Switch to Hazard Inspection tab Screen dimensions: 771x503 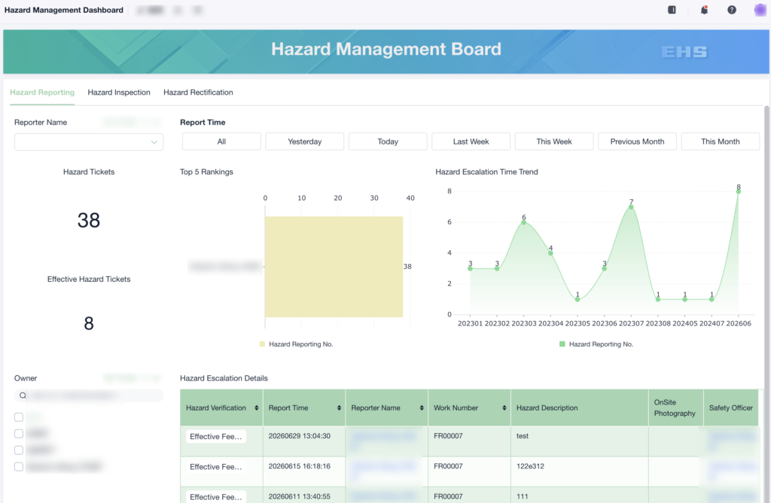pyautogui.click(x=119, y=92)
